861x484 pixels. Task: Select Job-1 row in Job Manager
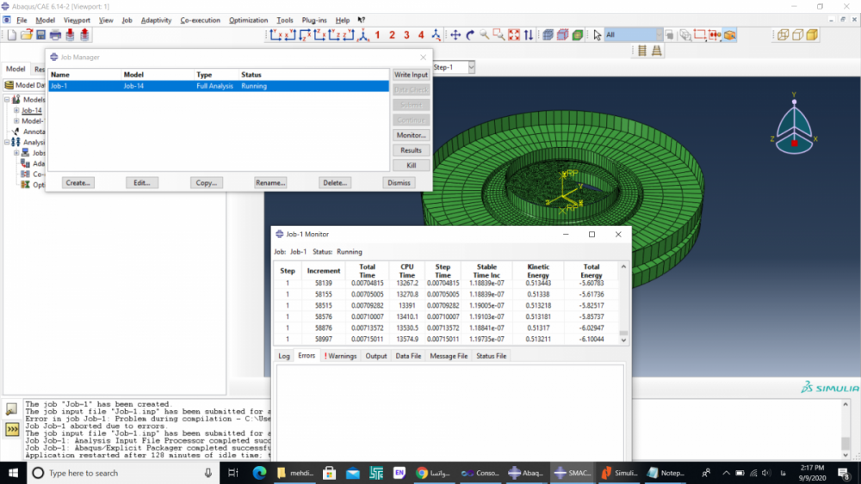click(218, 86)
